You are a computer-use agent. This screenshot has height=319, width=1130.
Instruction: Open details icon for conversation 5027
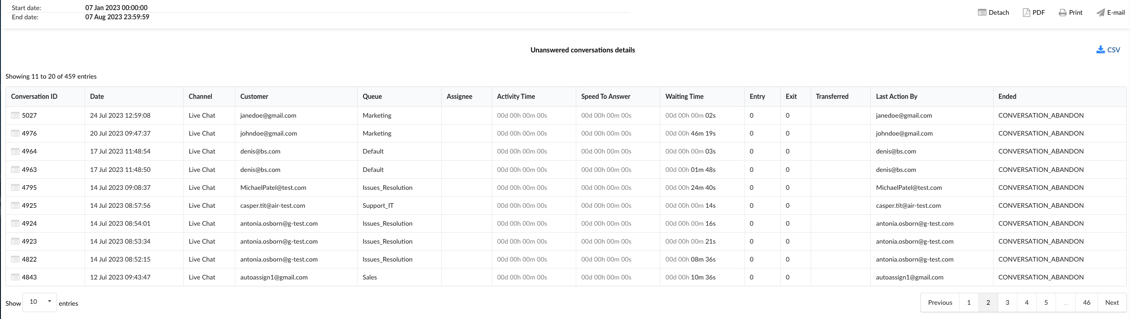tap(15, 115)
